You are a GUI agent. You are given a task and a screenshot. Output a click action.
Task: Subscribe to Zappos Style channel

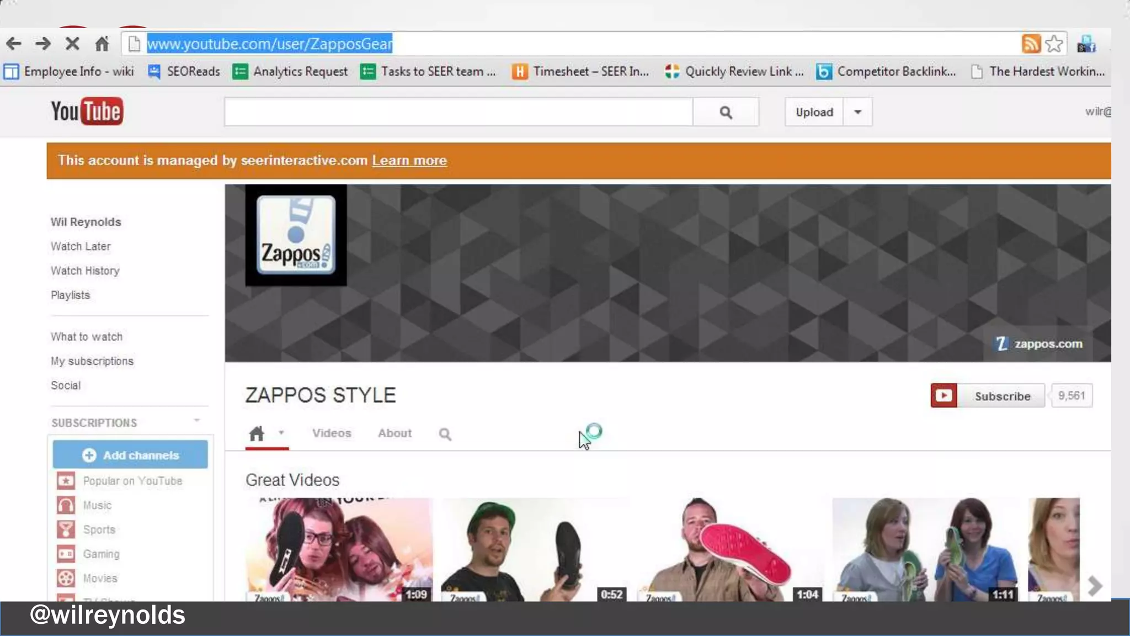(x=988, y=396)
